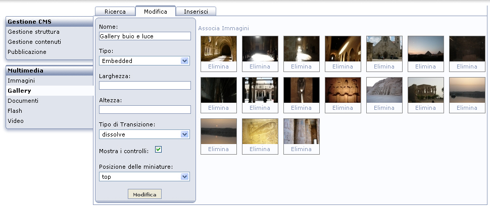Click Elimina under the church facade image
Viewport: 490px width, 207px height.
(x=384, y=66)
